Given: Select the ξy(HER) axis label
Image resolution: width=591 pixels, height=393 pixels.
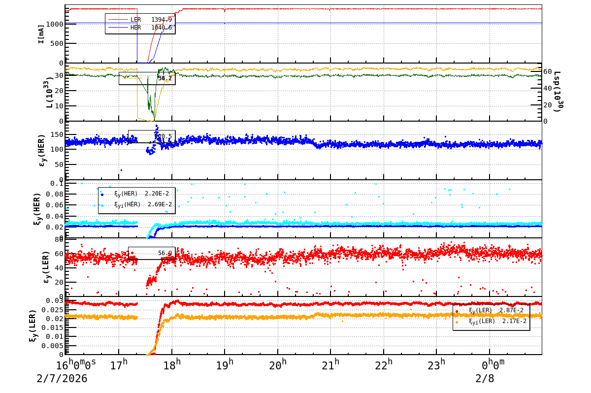Looking at the screenshot, I should tap(37, 209).
